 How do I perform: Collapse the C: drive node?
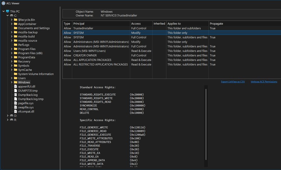click(x=8, y=15)
